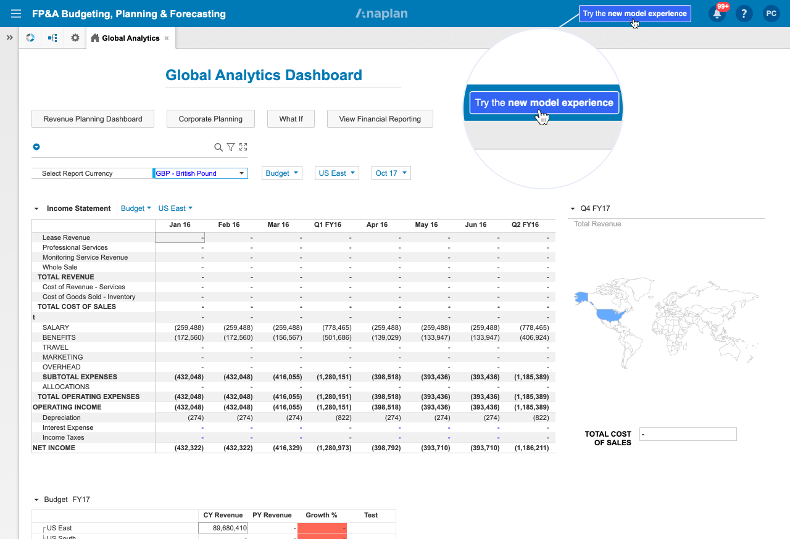Open the US East selector beside Oct 17

(337, 173)
